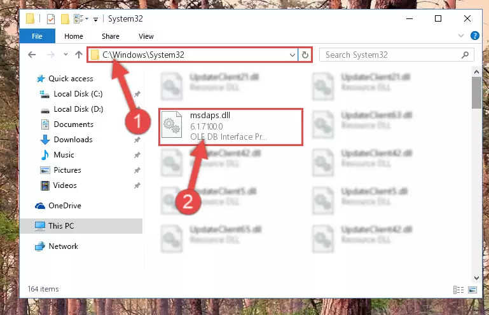This screenshot has width=489, height=315.
Task: Select Quick access in navigation pane
Action: pyautogui.click(x=71, y=79)
